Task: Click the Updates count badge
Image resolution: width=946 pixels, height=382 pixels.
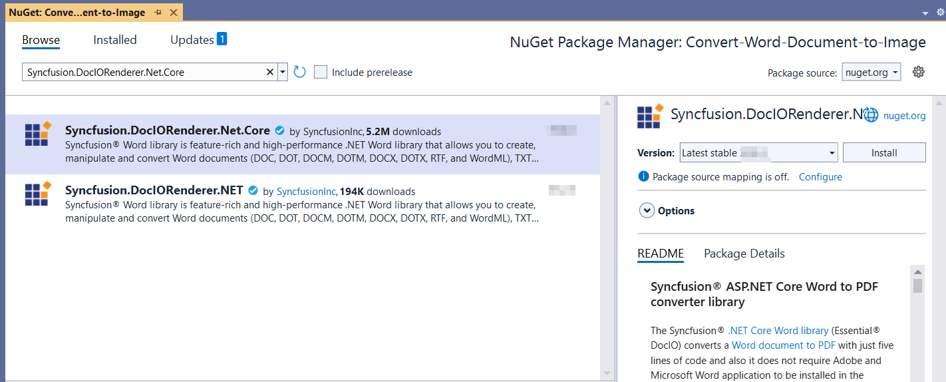Action: tap(222, 39)
